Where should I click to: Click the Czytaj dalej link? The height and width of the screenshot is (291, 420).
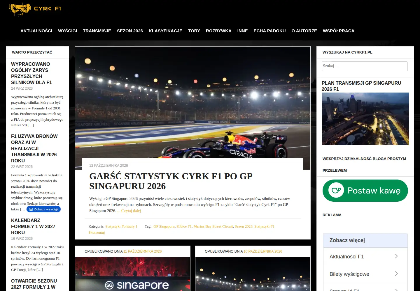click(131, 211)
